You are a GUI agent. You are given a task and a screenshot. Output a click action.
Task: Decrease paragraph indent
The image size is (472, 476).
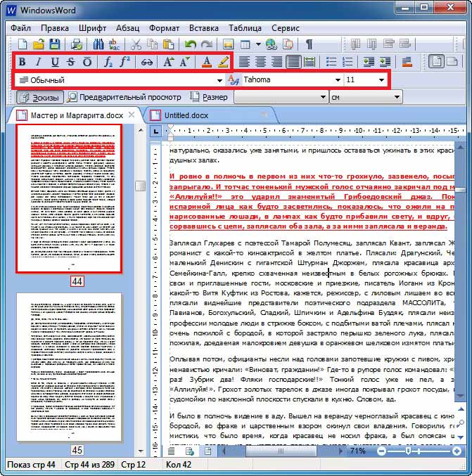point(369,62)
